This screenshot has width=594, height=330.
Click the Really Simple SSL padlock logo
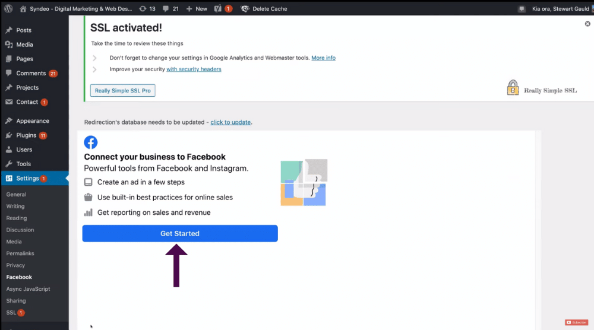pyautogui.click(x=513, y=87)
